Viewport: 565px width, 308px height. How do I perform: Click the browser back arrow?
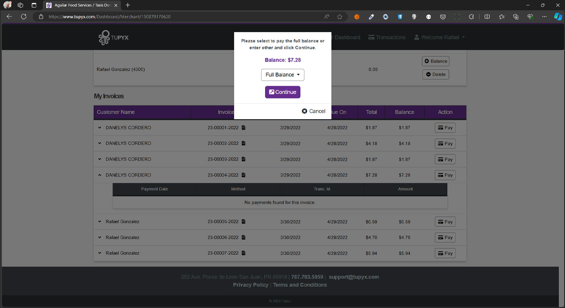pyautogui.click(x=9, y=16)
